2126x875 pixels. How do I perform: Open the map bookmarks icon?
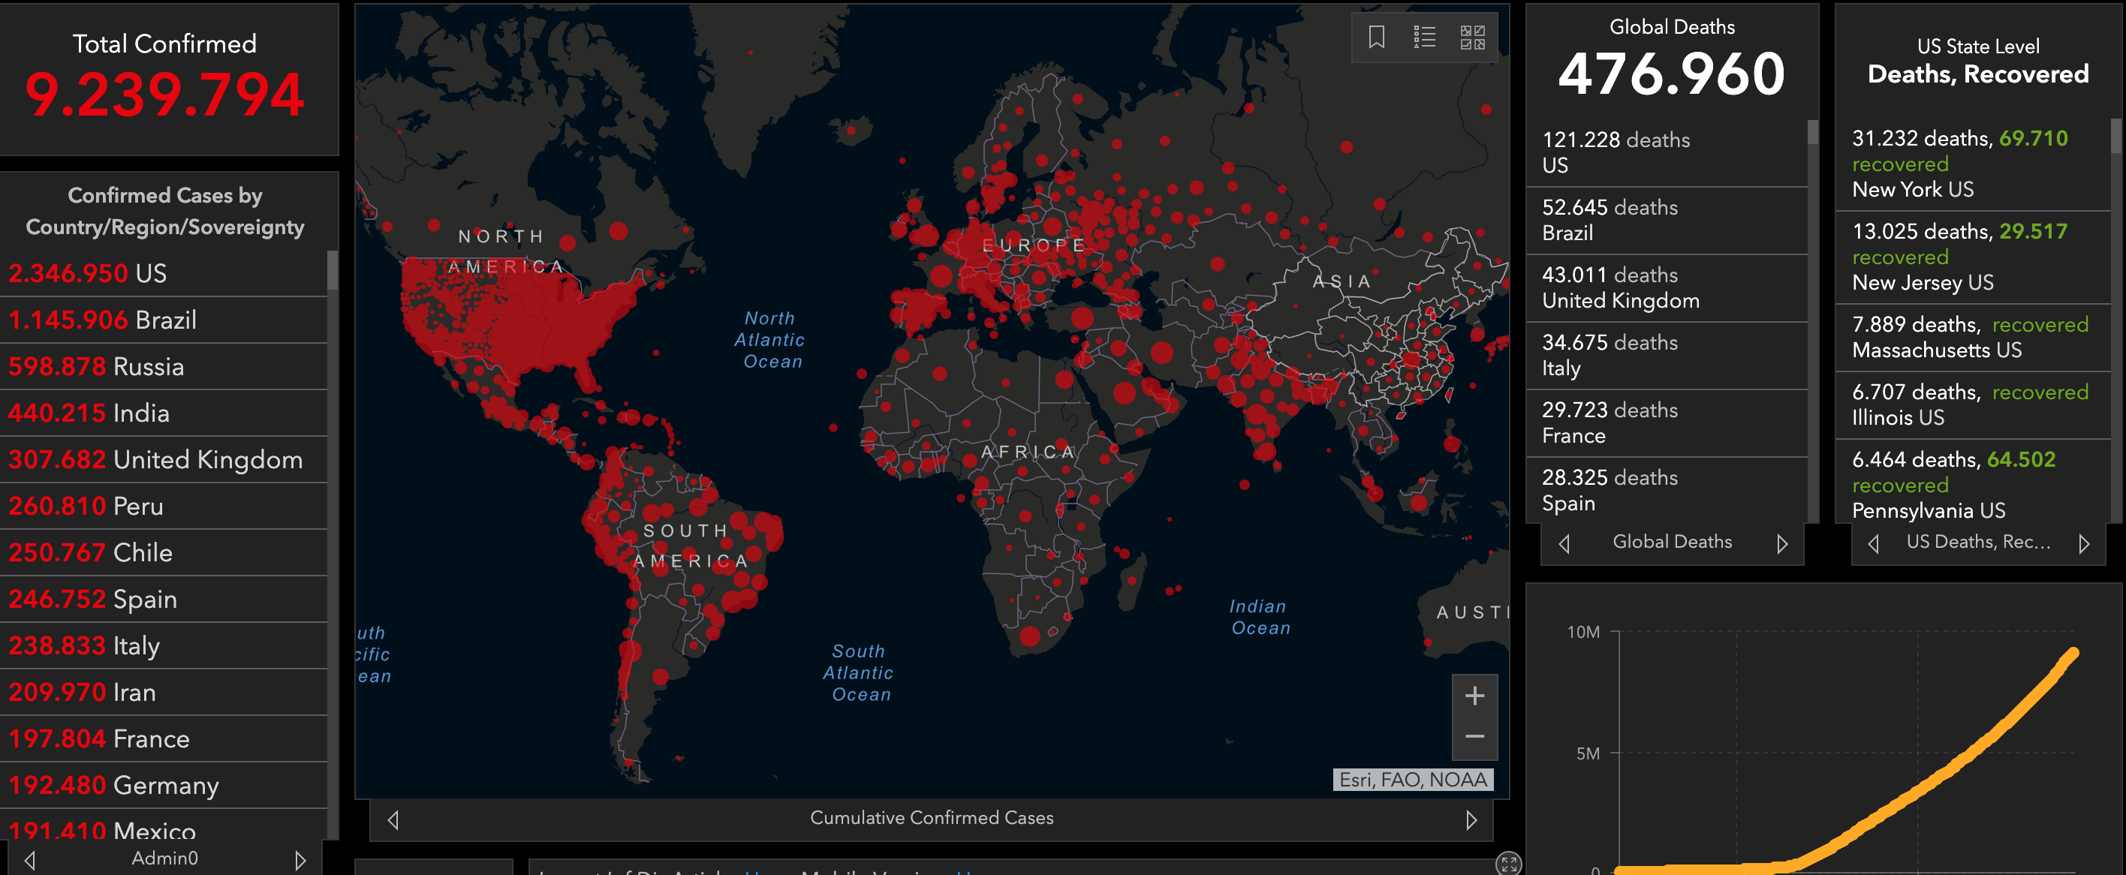click(x=1376, y=37)
